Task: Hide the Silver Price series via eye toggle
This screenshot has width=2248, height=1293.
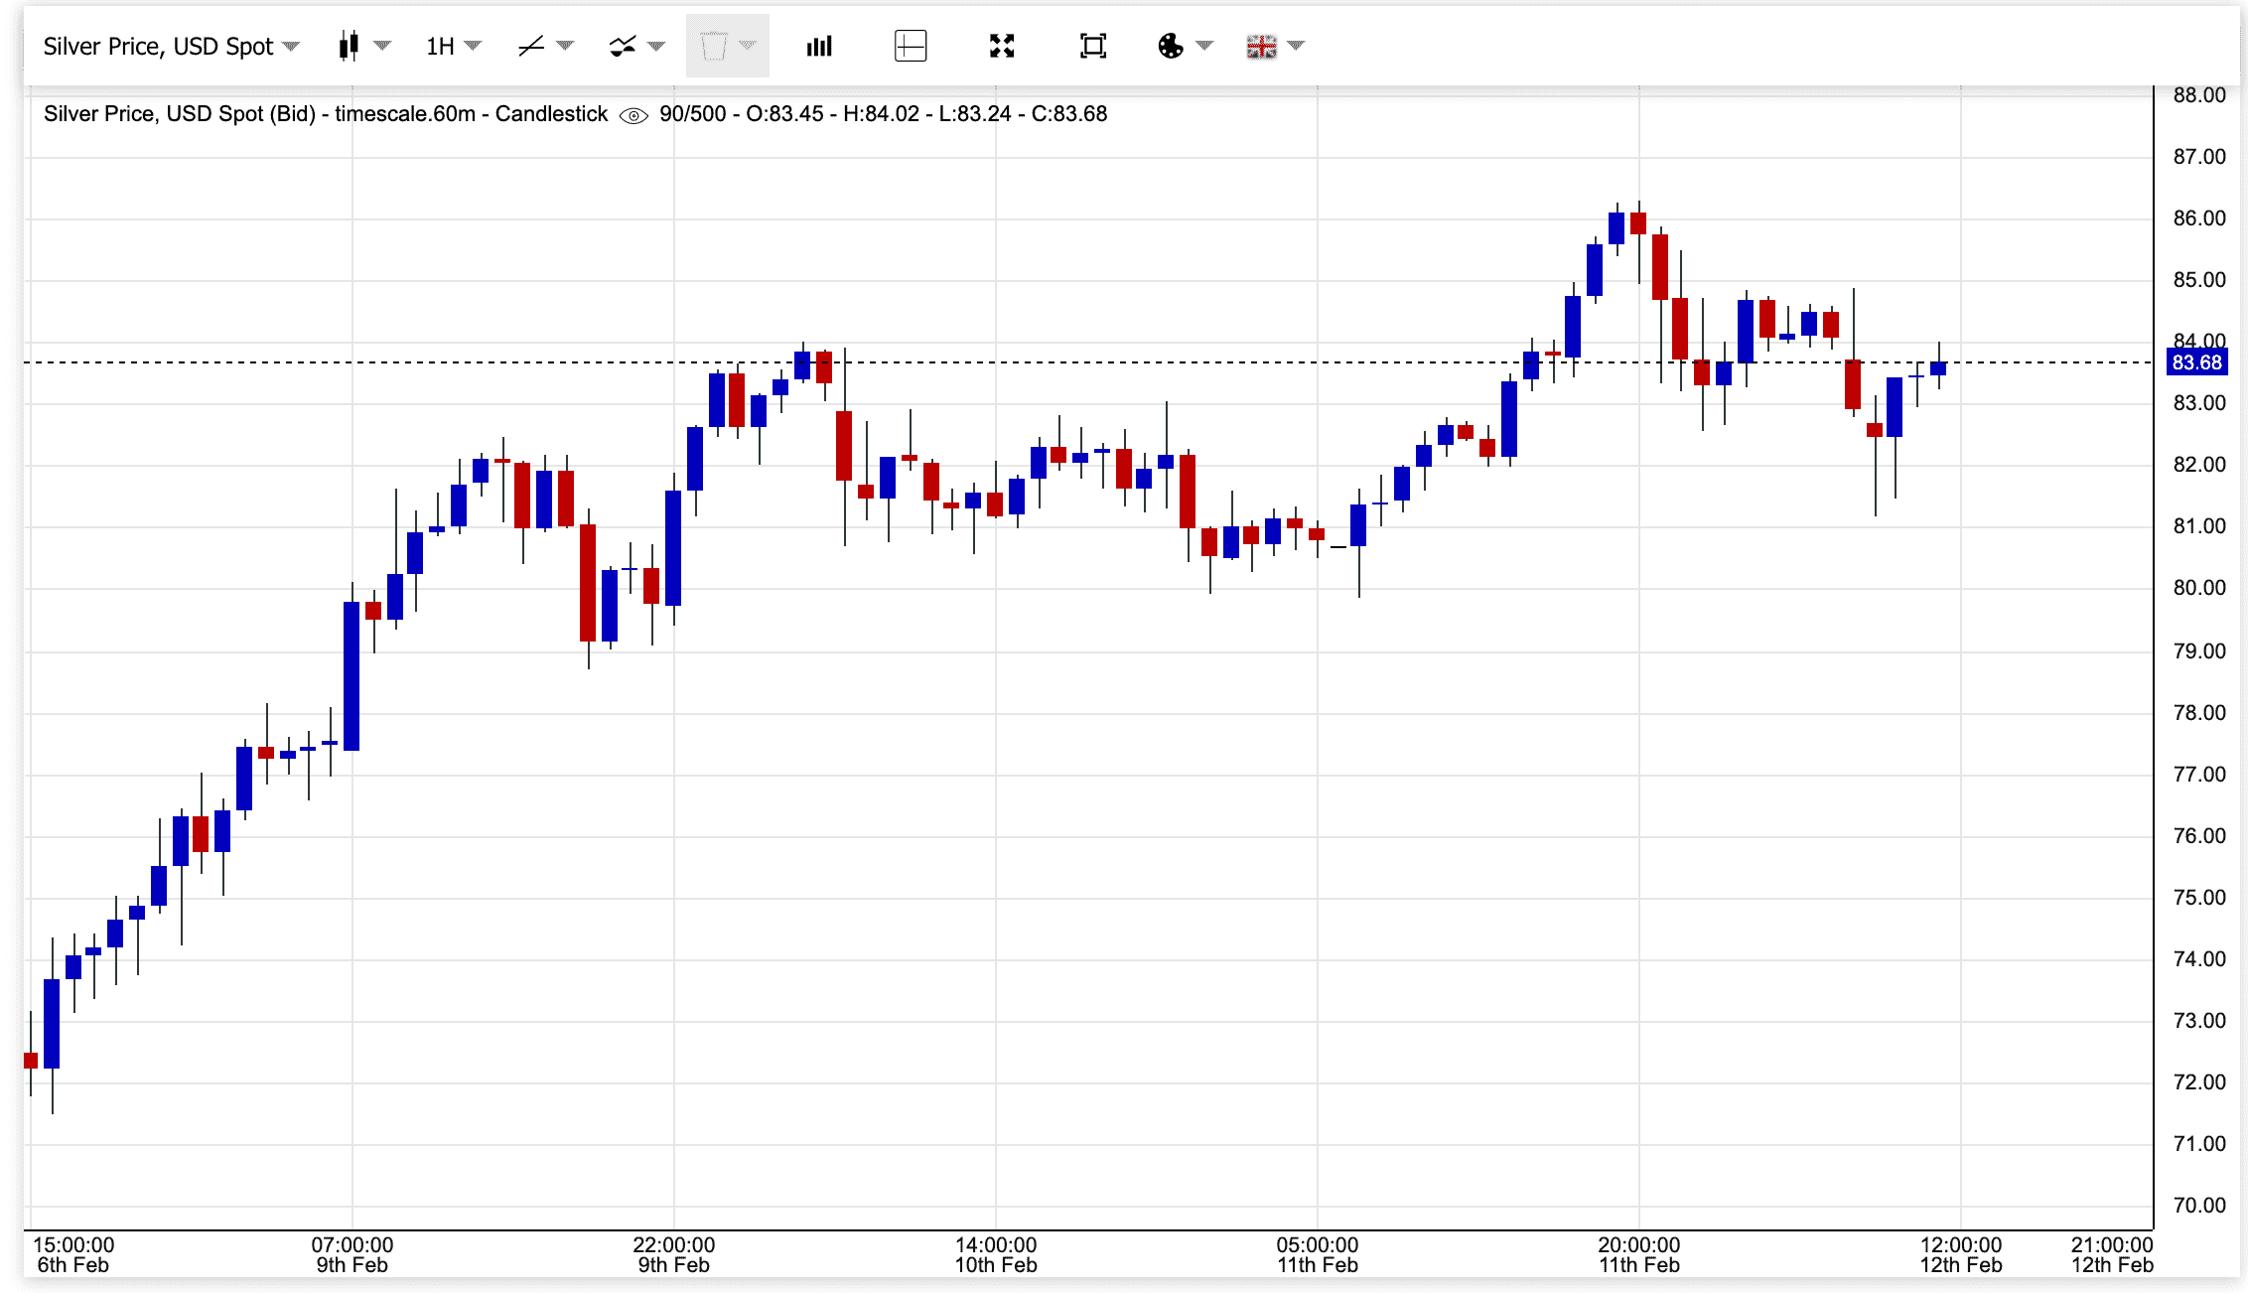Action: click(x=632, y=115)
